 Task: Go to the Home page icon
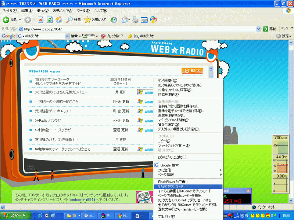[59, 20]
